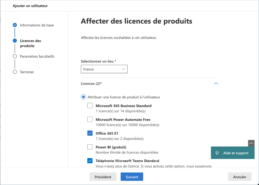The width and height of the screenshot is (259, 185).
Task: Collapse the Licences (2) section chevron
Action: click(216, 84)
